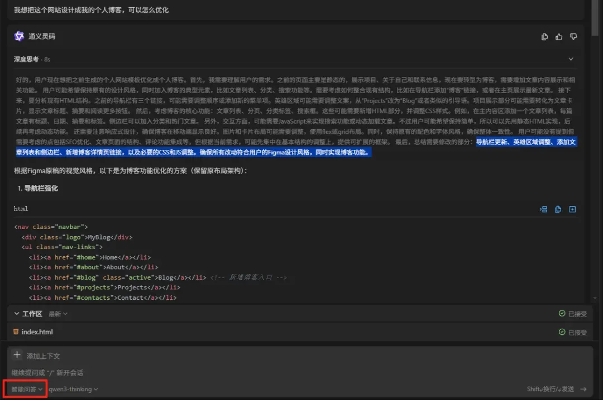Screen dimensions: 603x400
Task: Click the 1. 导航栏强化 heading
Action: point(38,188)
